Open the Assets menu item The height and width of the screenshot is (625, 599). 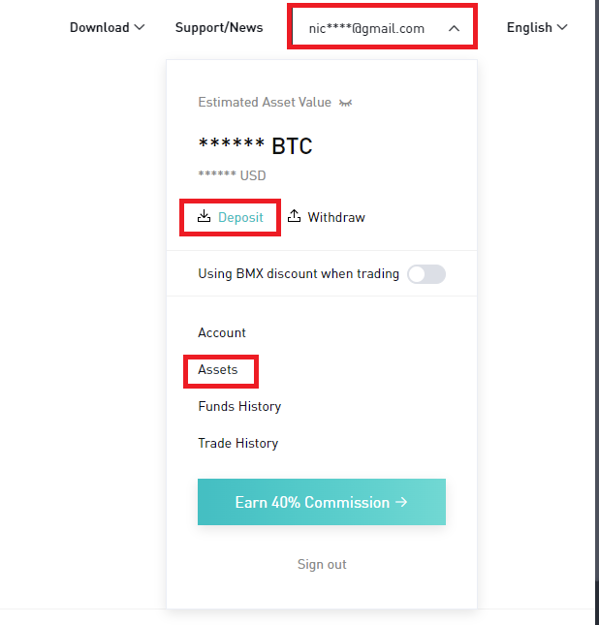point(218,369)
